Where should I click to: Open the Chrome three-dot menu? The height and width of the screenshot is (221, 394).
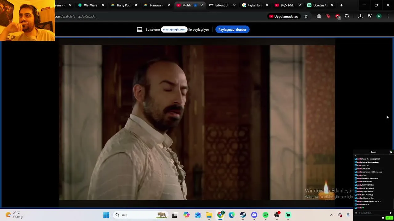[x=388, y=16]
